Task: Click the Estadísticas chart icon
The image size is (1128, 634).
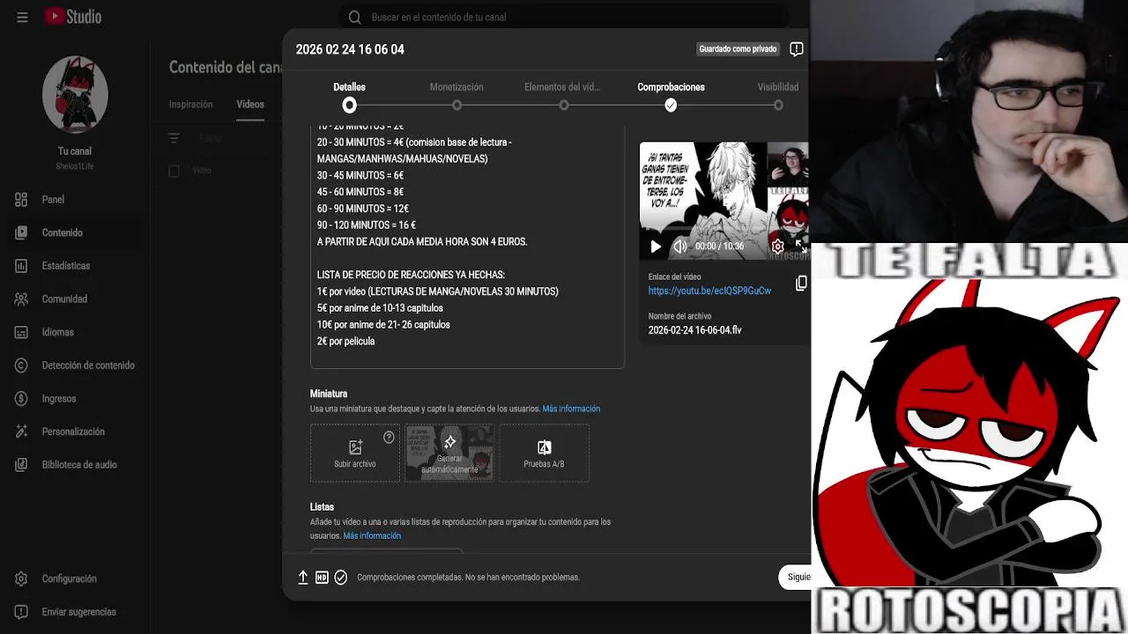Action: click(21, 266)
